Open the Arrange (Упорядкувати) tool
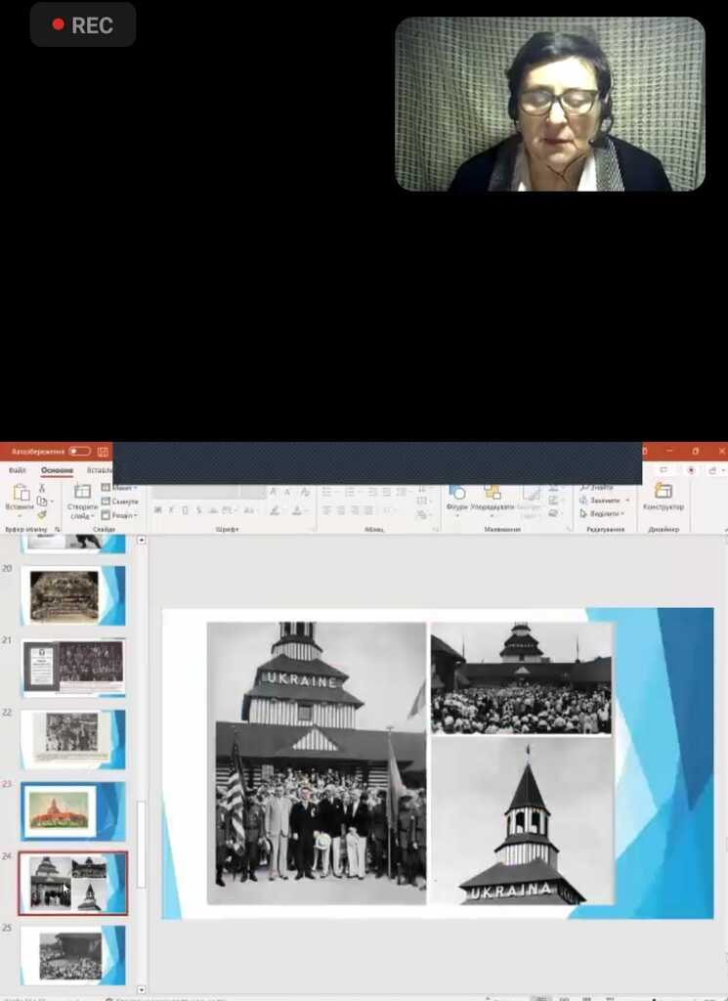728x1001 pixels. 492,497
